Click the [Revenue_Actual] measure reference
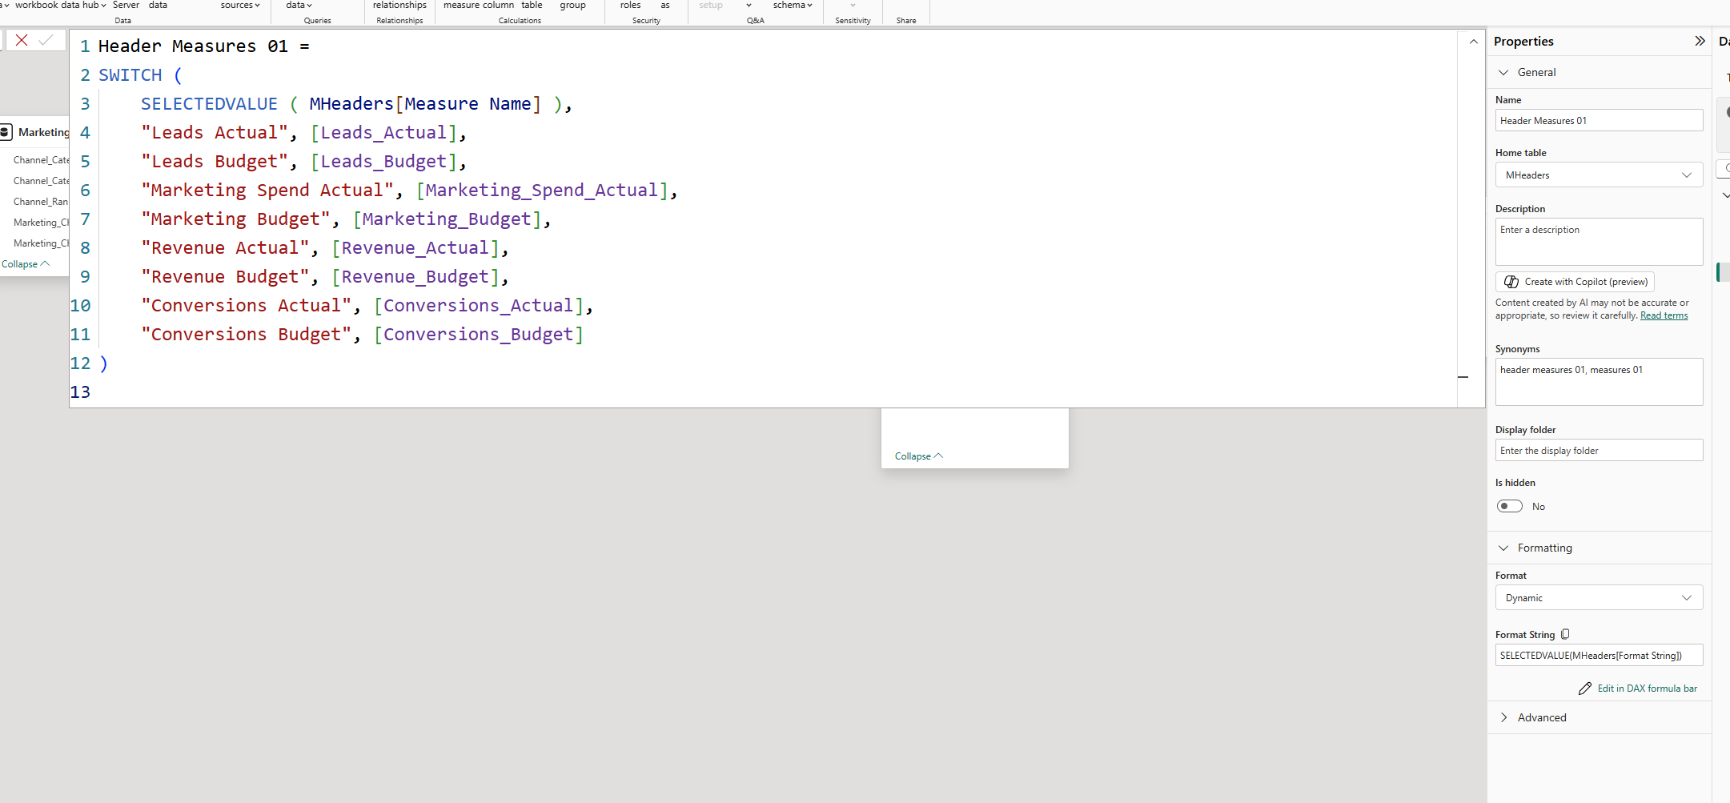Image resolution: width=1730 pixels, height=803 pixels. pyautogui.click(x=415, y=248)
